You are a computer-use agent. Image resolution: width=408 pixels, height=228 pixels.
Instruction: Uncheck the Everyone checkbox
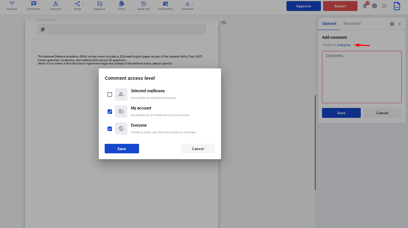click(x=110, y=129)
